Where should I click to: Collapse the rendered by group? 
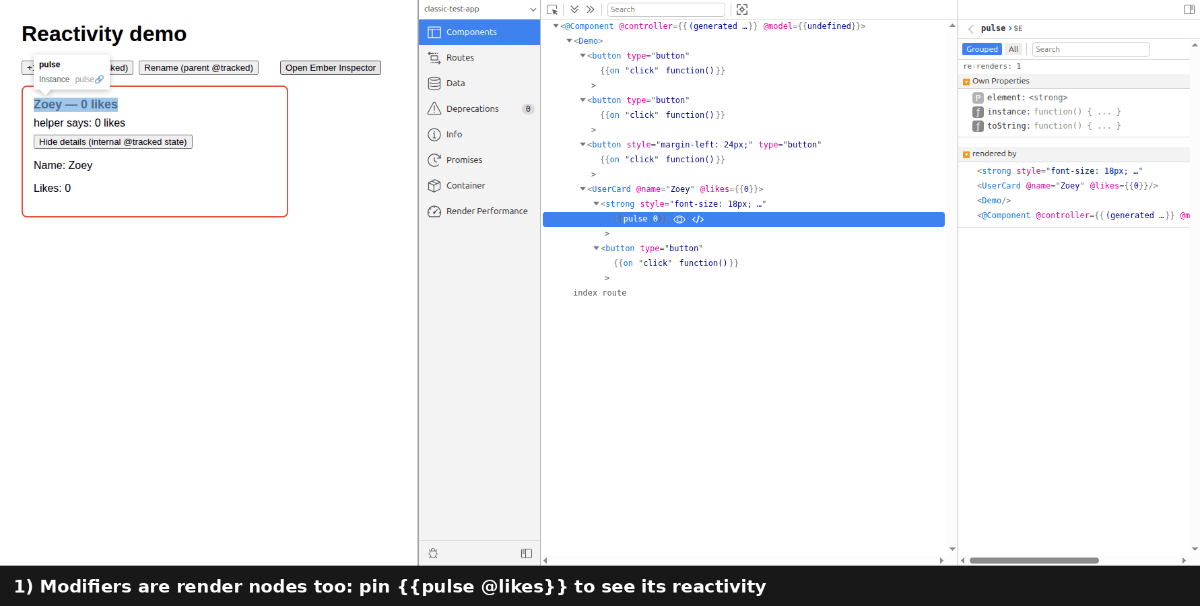966,154
